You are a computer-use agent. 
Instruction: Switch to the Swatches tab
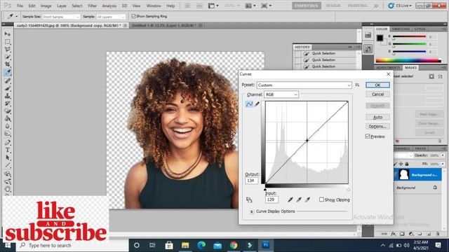pos(401,29)
